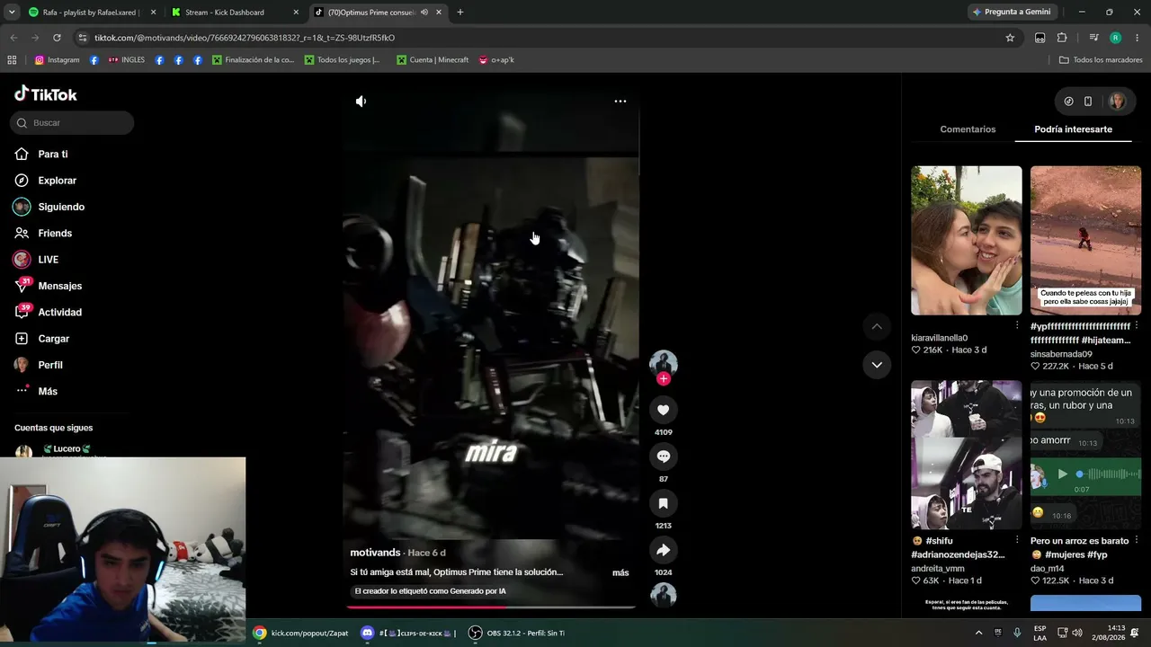Go to the Friends page

coord(55,234)
